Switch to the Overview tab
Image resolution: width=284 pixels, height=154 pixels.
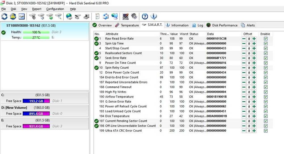(102, 25)
